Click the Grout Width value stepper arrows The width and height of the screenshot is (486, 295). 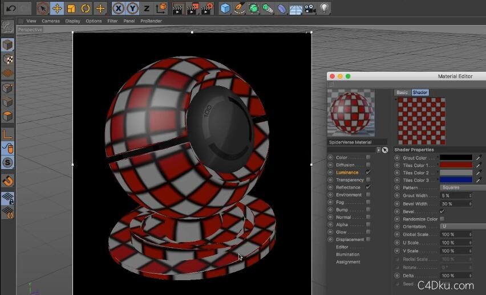(x=471, y=196)
